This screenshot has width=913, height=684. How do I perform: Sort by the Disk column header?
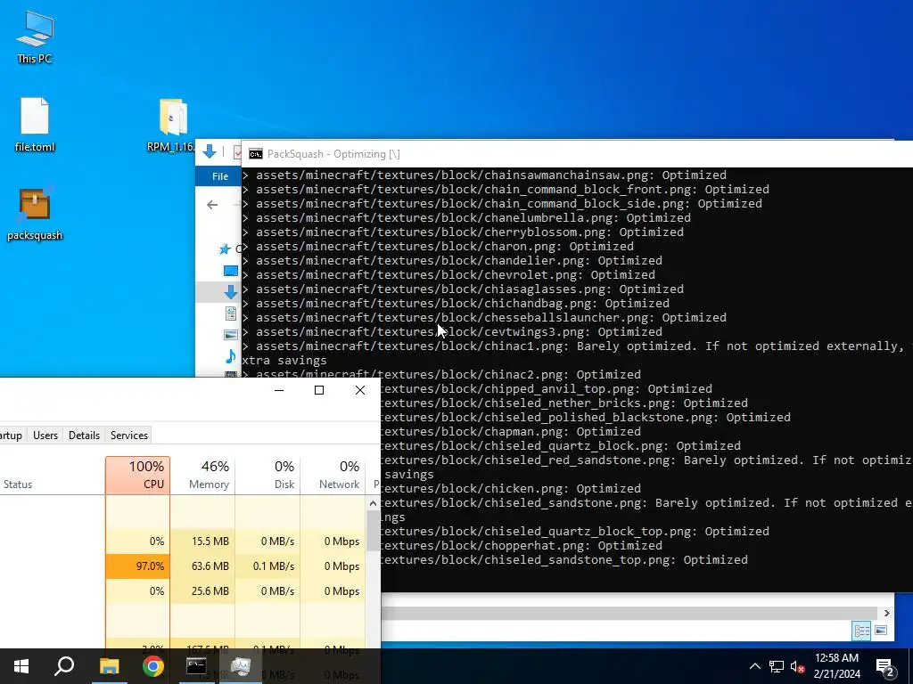[x=267, y=476]
